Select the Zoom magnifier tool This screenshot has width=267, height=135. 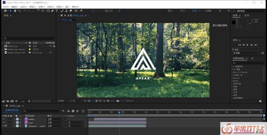(x=19, y=11)
